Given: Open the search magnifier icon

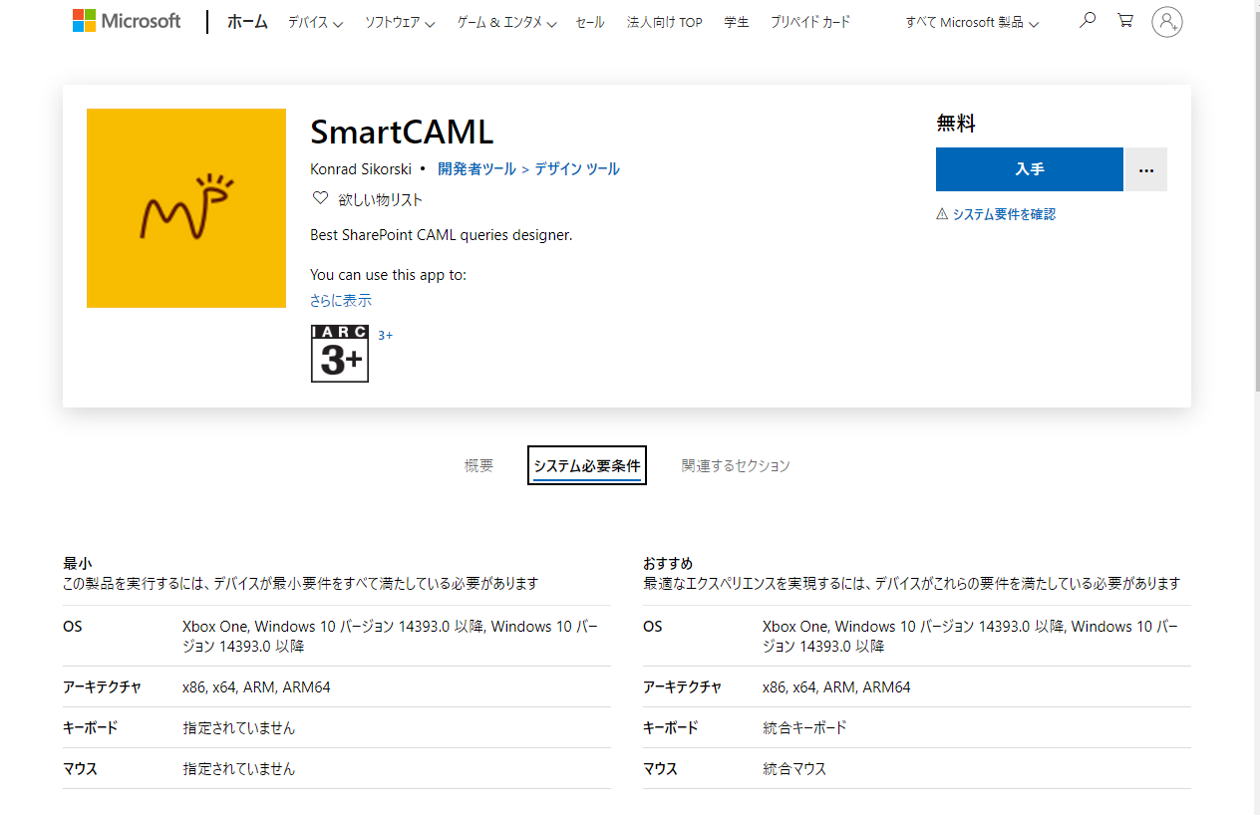Looking at the screenshot, I should (1088, 20).
